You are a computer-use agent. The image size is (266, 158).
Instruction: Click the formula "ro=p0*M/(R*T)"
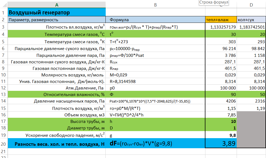click(x=155, y=108)
